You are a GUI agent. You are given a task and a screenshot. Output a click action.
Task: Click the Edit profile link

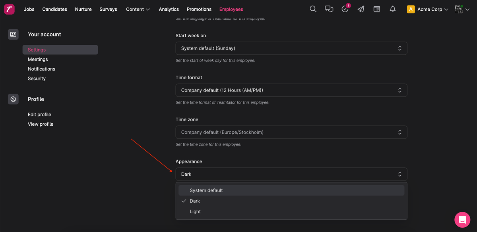click(x=39, y=115)
